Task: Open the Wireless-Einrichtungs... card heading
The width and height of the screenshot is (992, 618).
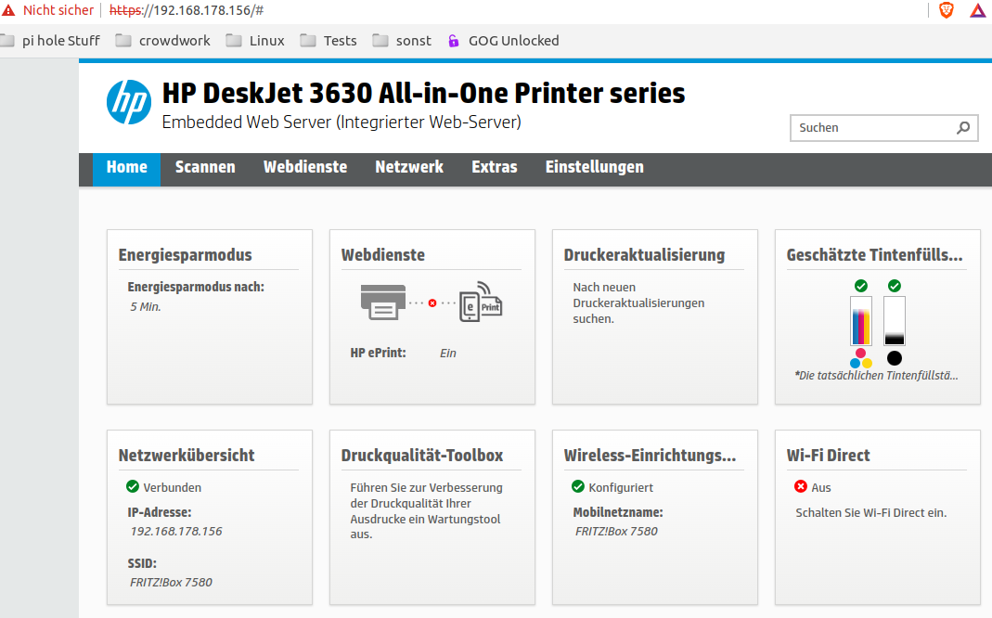Action: [x=650, y=456]
